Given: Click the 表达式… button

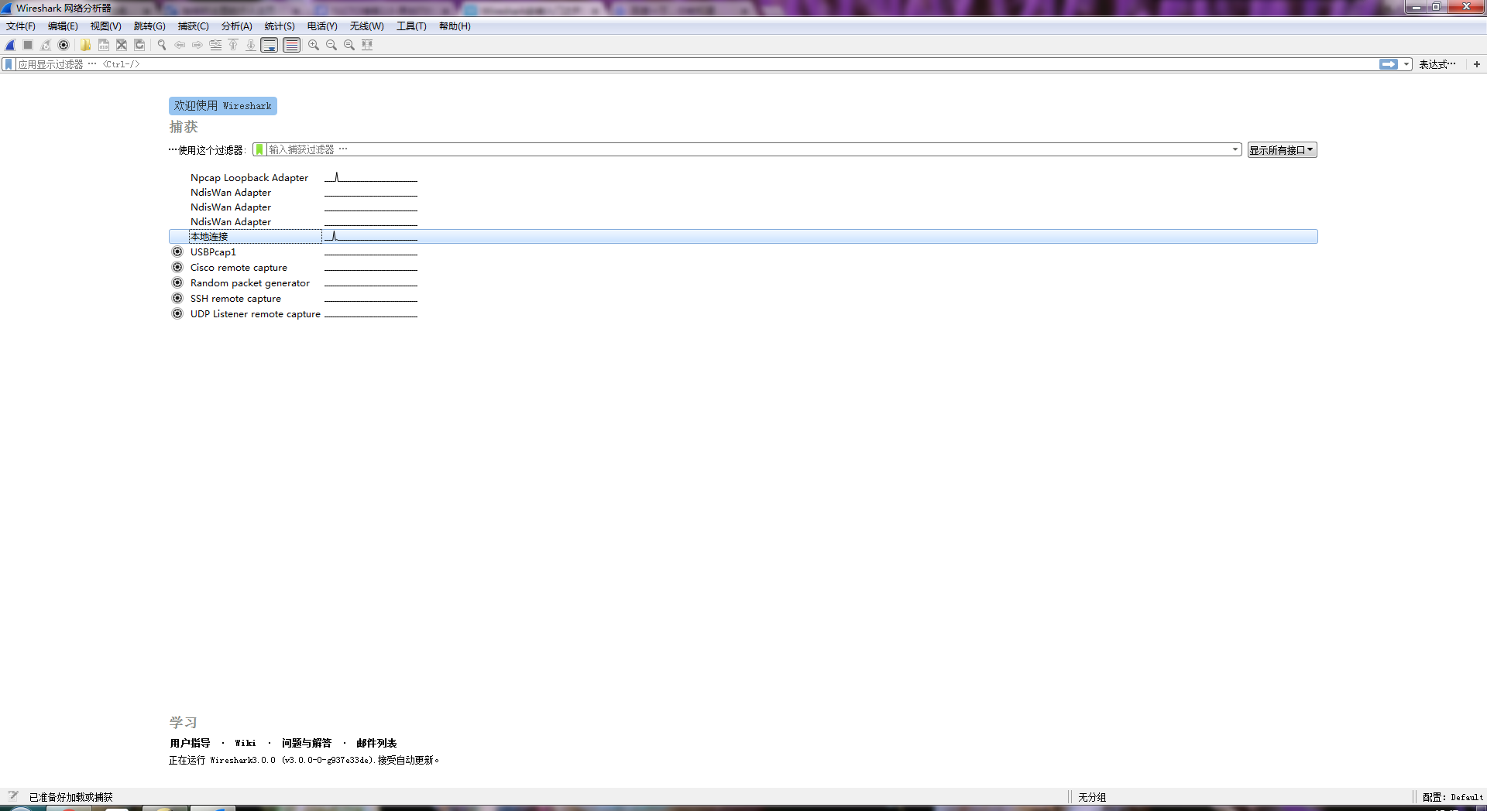Looking at the screenshot, I should click(1437, 64).
